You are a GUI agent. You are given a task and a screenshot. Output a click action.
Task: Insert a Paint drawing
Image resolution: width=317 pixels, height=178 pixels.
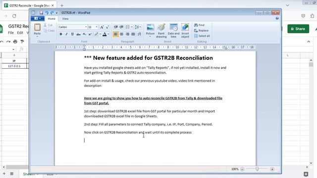(161, 31)
